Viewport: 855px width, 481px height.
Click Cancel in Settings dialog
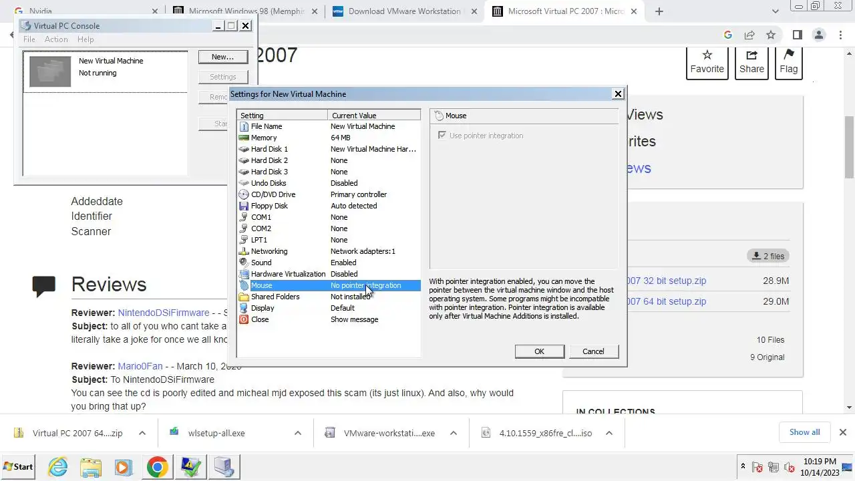(593, 351)
